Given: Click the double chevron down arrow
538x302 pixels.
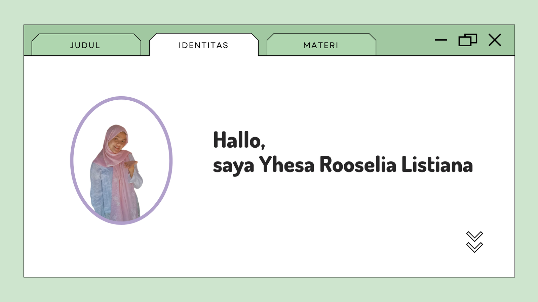Looking at the screenshot, I should tap(474, 242).
